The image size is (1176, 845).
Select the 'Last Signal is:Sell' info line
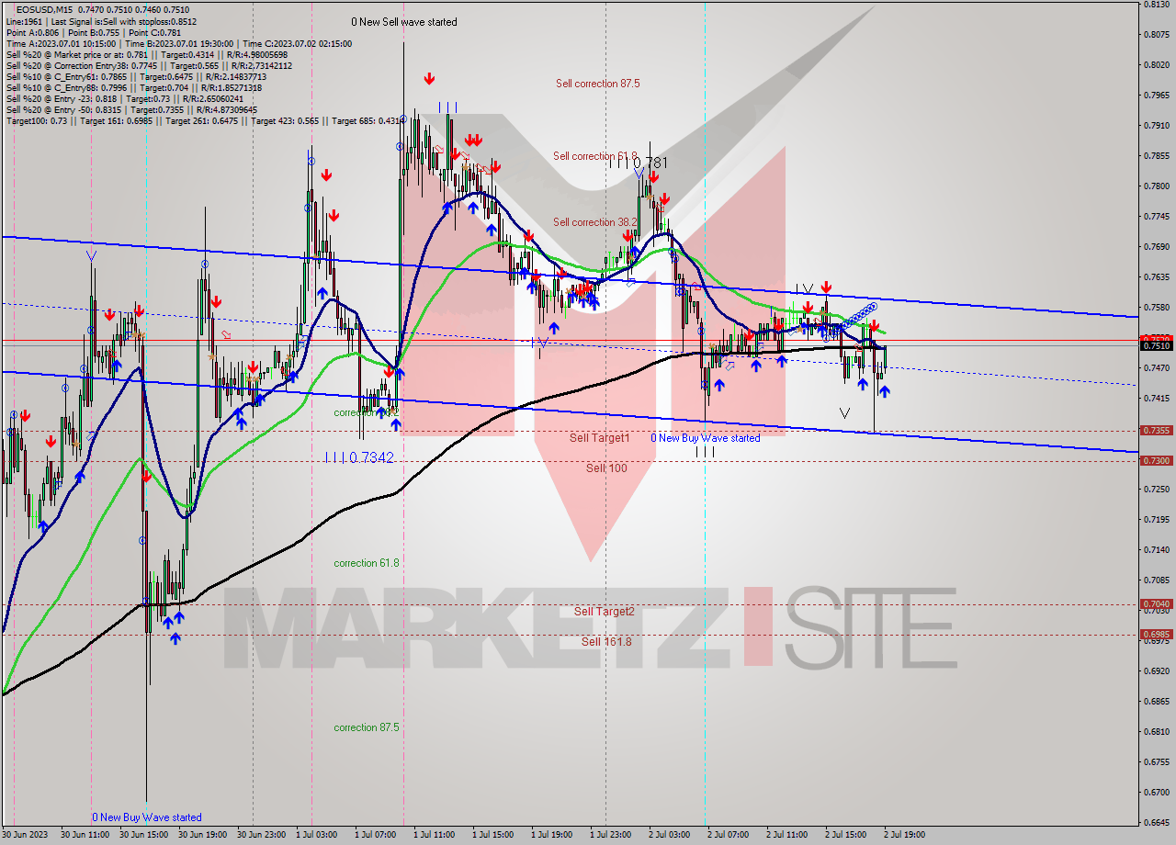[x=102, y=21]
